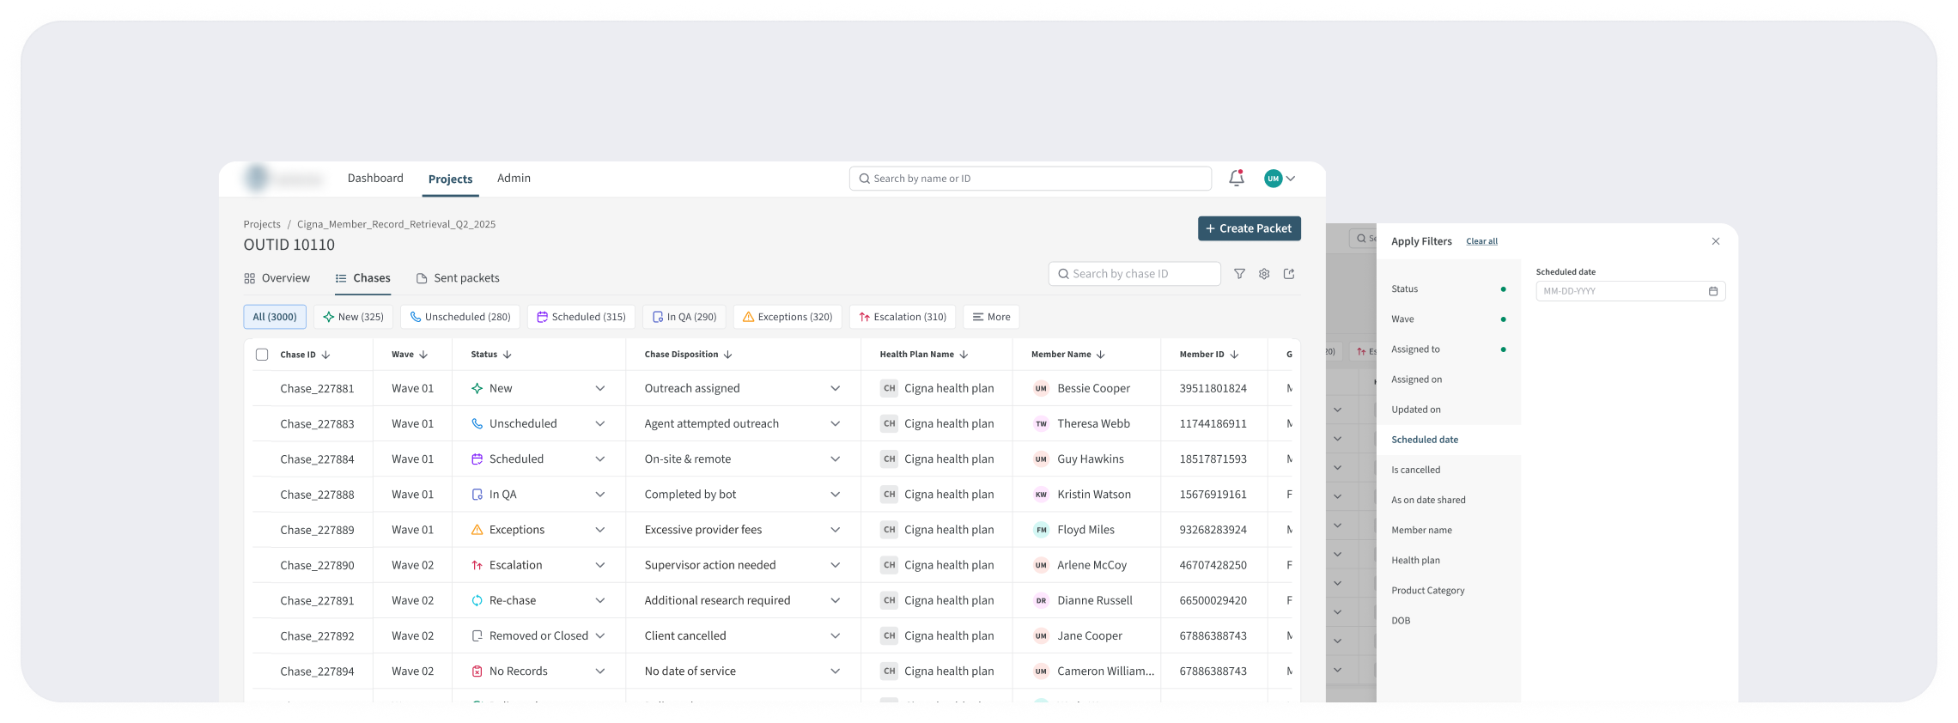Image resolution: width=1958 pixels, height=723 pixels.
Task: Expand status dropdown for Chase_227881
Action: [x=599, y=389]
